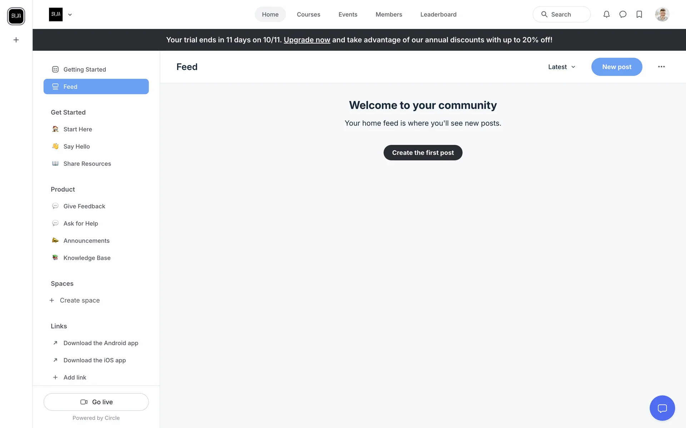686x428 pixels.
Task: Open the bookmarks icon in header
Action: [x=639, y=14]
